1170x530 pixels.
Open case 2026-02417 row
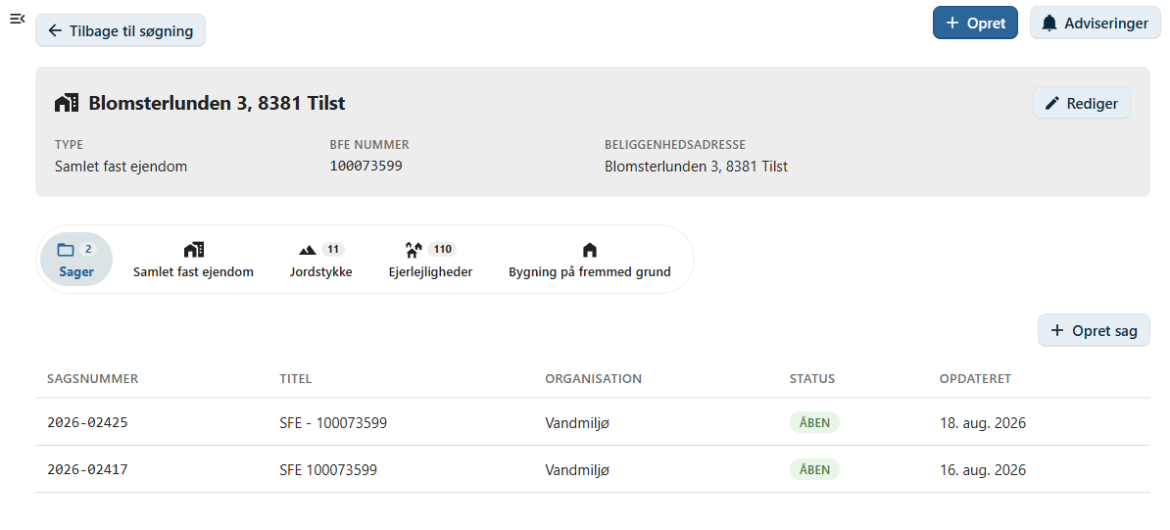(593, 469)
